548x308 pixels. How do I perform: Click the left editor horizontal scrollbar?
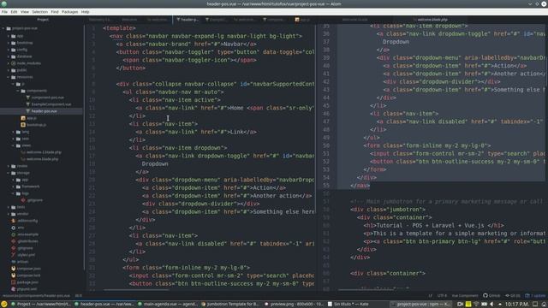click(136, 289)
